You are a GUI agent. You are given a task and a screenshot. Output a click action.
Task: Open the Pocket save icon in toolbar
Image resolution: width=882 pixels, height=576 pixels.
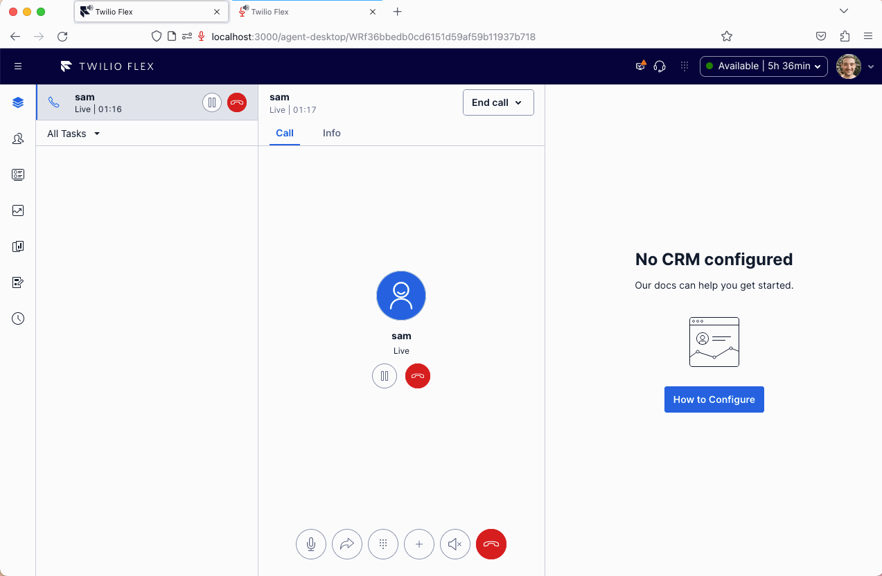(821, 37)
